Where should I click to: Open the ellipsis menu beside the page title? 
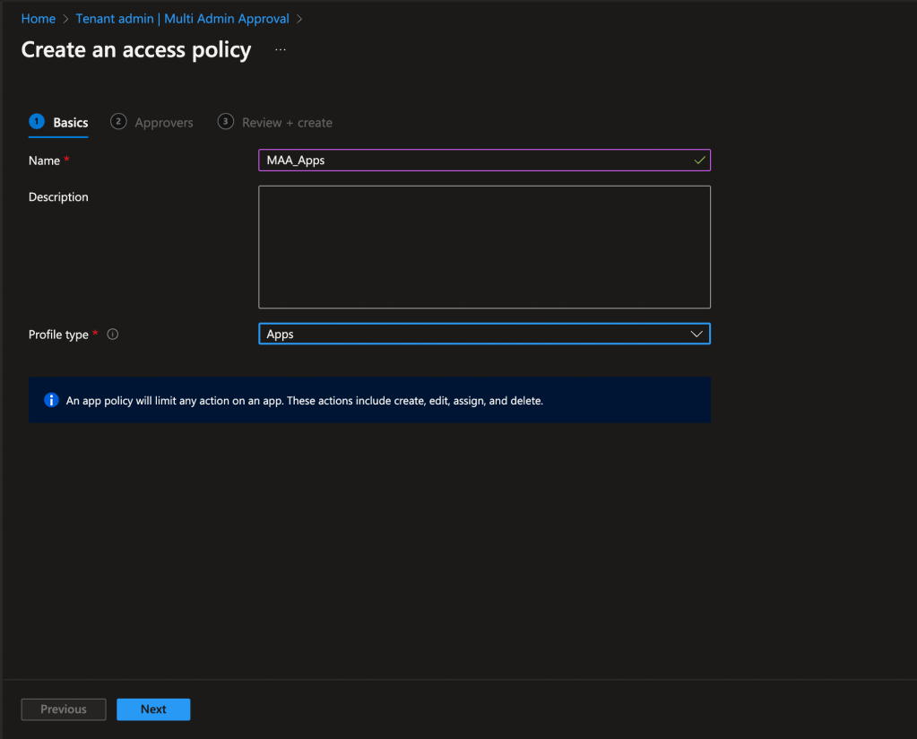tap(281, 50)
